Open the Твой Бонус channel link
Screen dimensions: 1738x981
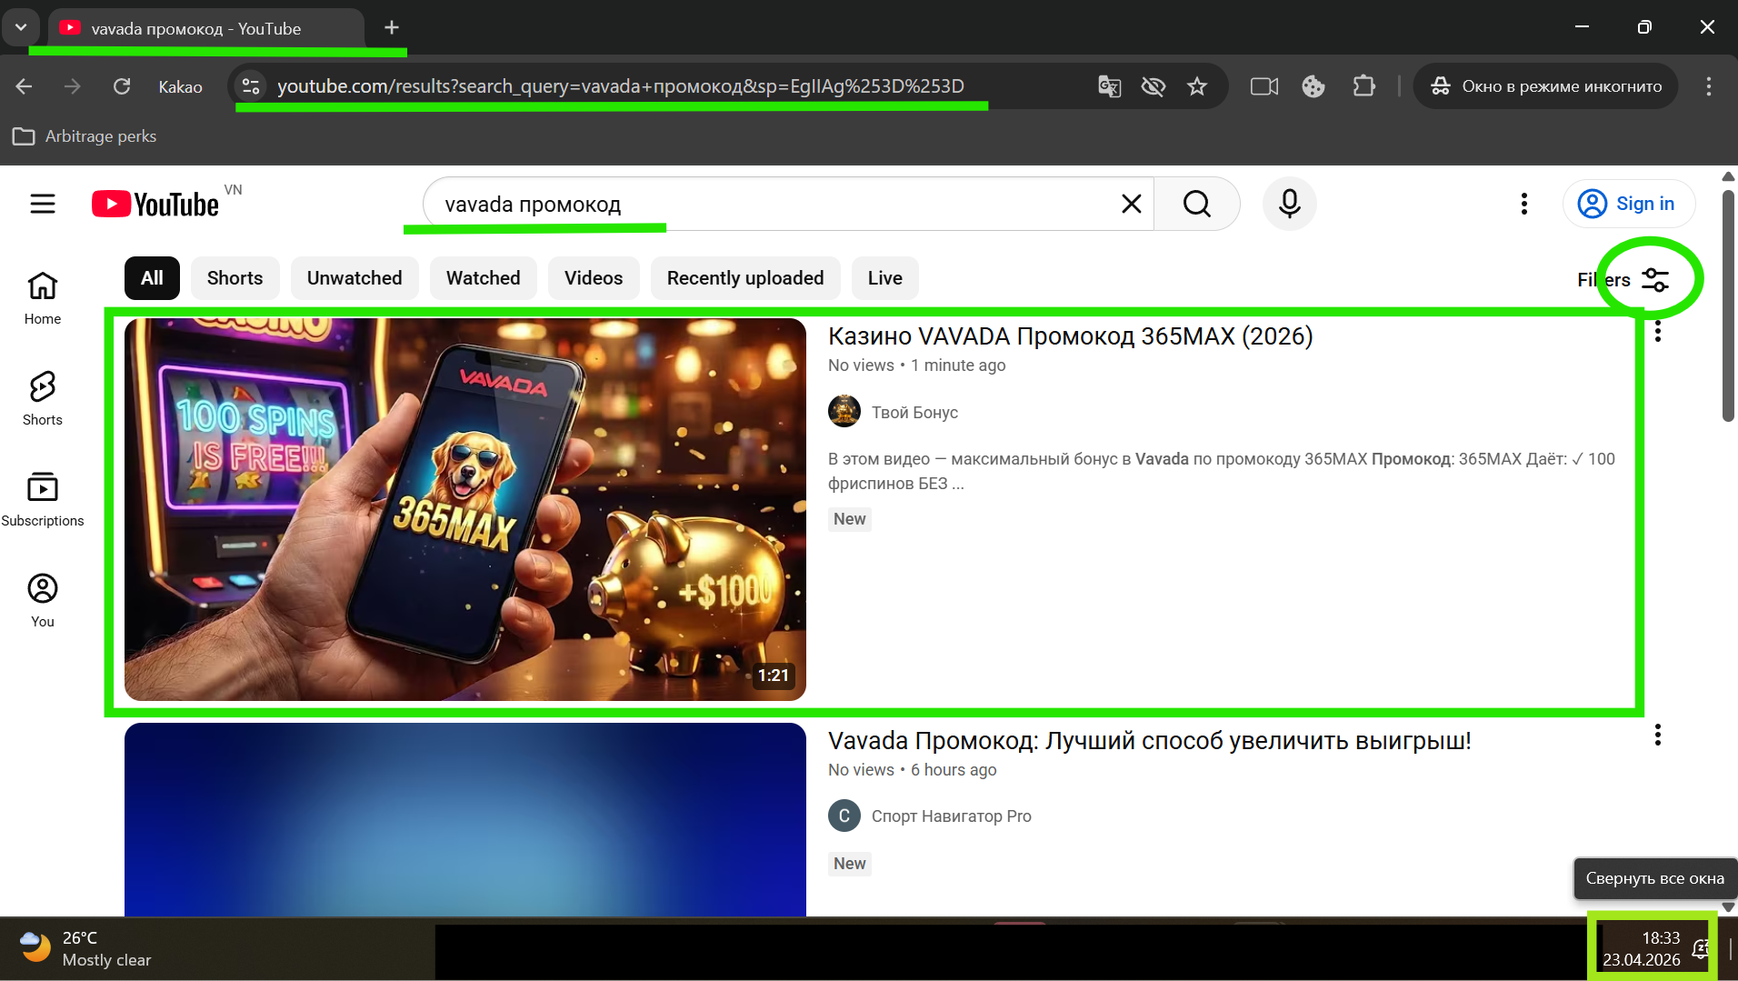[914, 413]
